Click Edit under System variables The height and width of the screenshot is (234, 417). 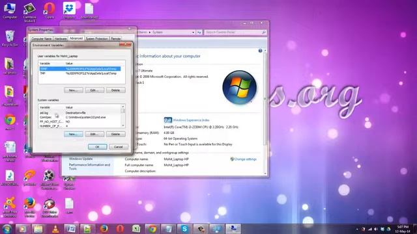[94, 134]
